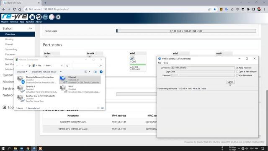Open the Terminal icon in LuCI header
268x151 pixels.
39,17
